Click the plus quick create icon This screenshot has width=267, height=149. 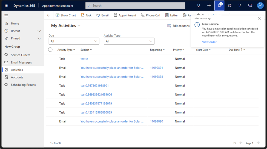coord(209,5)
